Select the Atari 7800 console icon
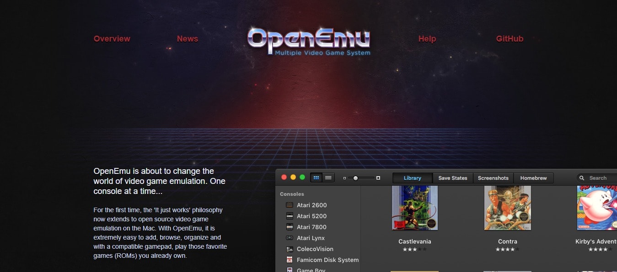 pyautogui.click(x=290, y=227)
